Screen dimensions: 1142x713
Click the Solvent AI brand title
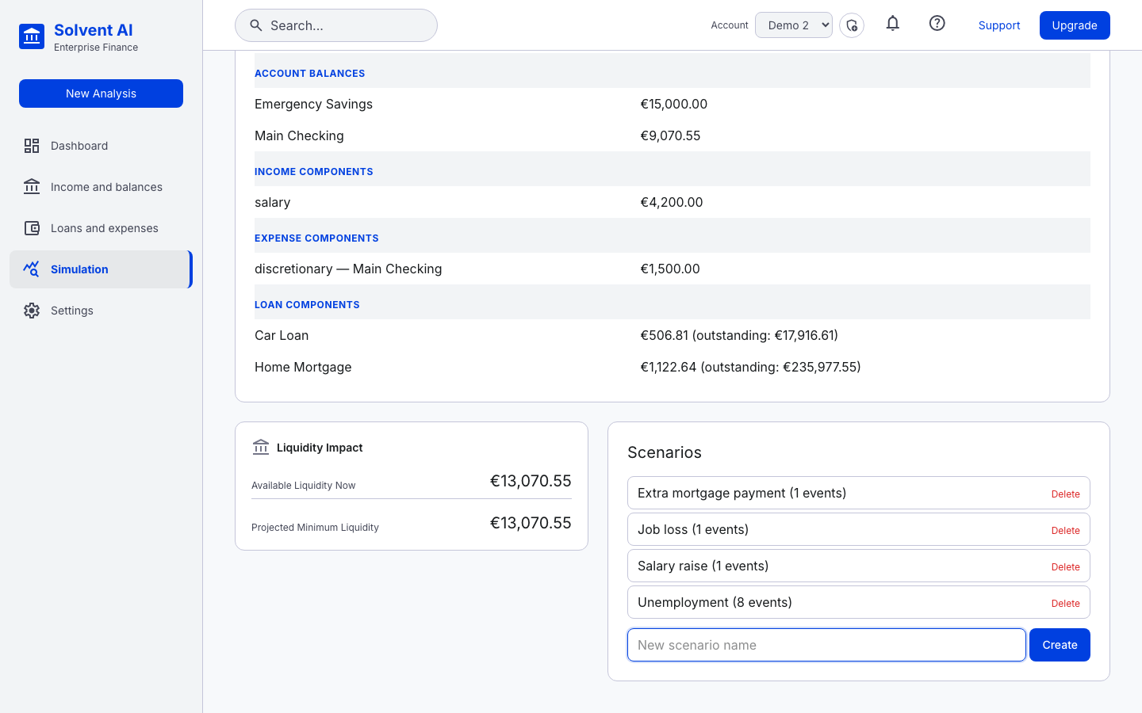click(94, 30)
